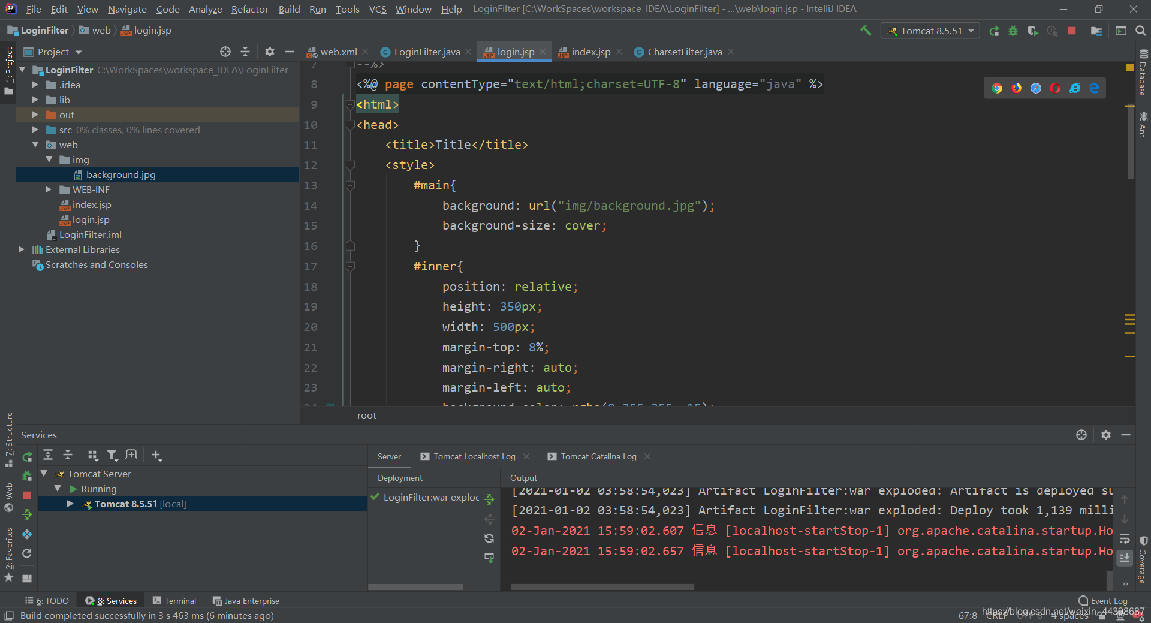Image resolution: width=1151 pixels, height=623 pixels.
Task: Click the Build Project hammer icon
Action: (866, 31)
